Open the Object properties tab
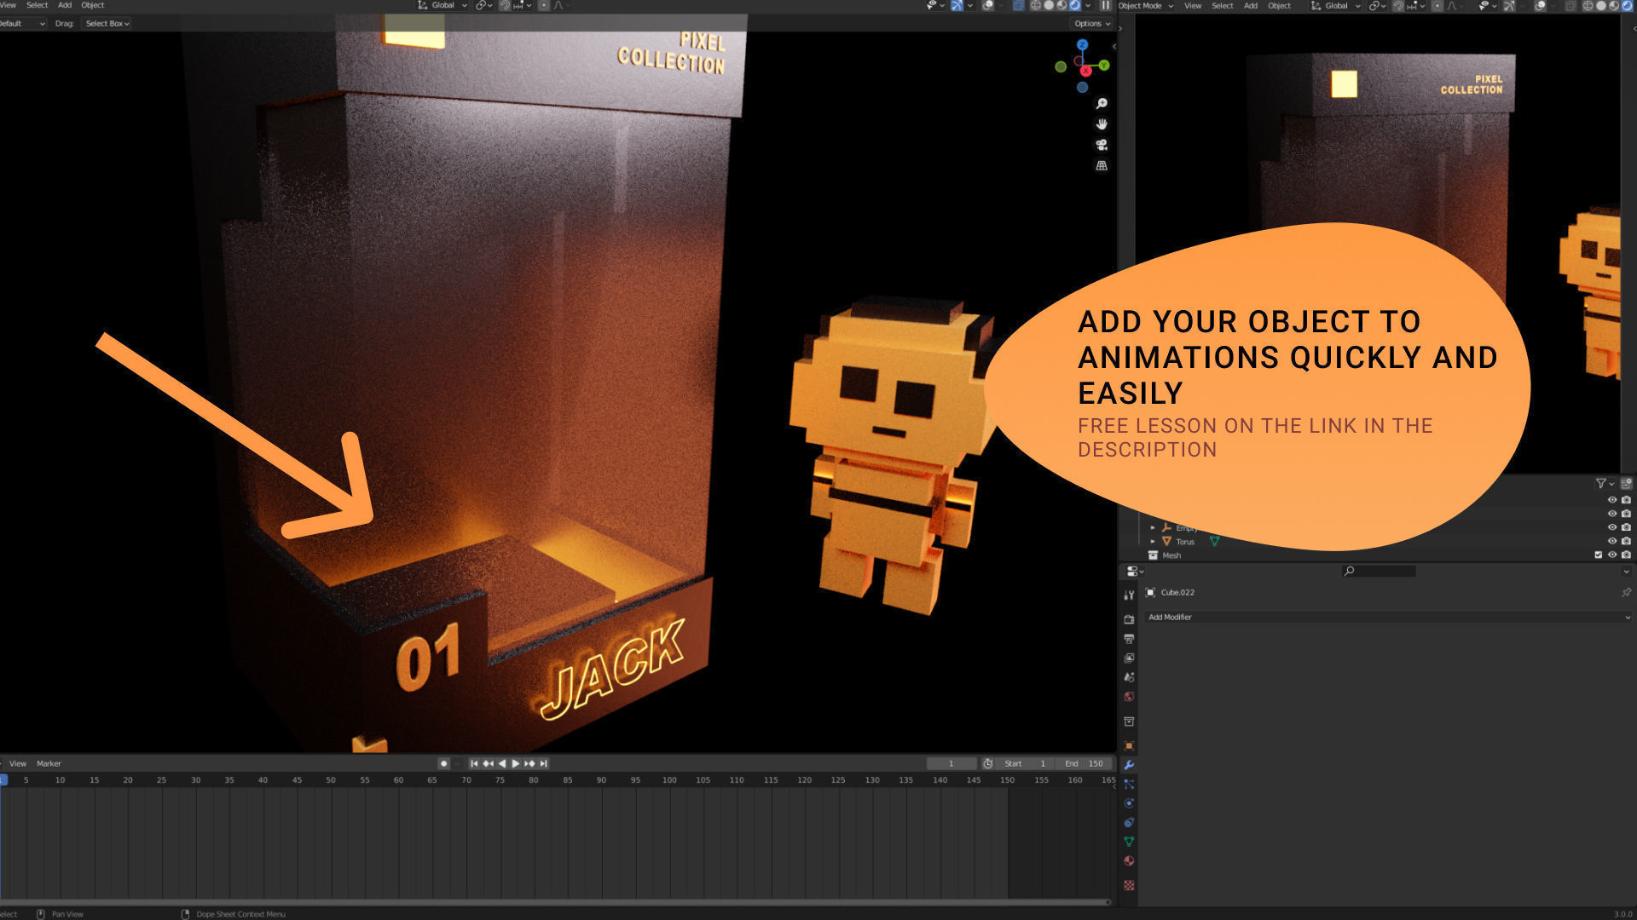The width and height of the screenshot is (1637, 920). 1129,745
